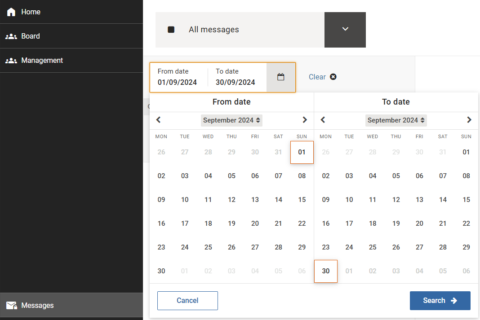Click the From date input field
Screen dimensions: 480x320
pyautogui.click(x=178, y=77)
